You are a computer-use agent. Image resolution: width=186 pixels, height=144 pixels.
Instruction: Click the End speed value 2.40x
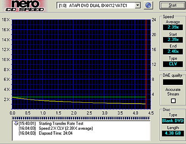click(173, 52)
